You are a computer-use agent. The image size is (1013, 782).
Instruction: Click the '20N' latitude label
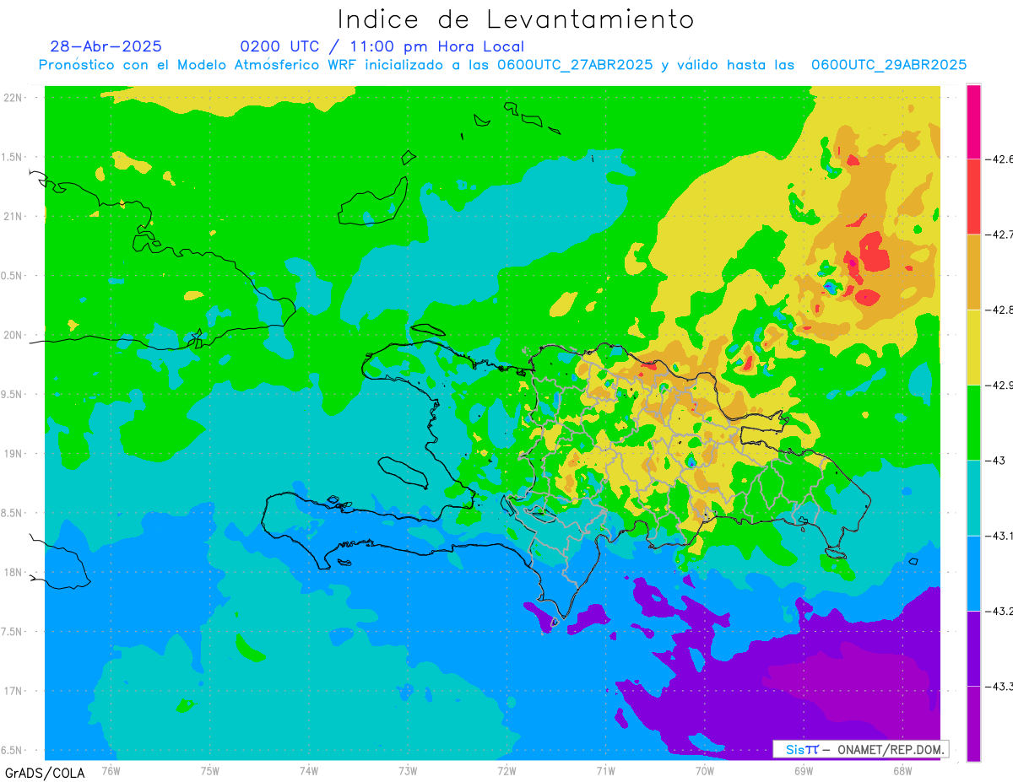(x=13, y=335)
